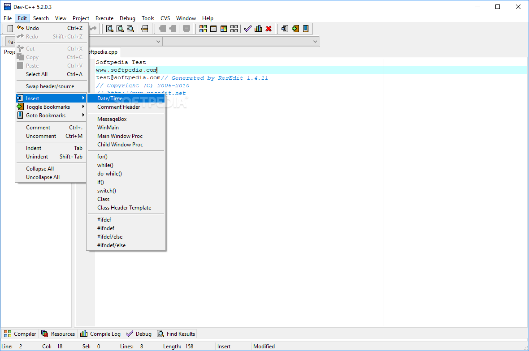529x351 pixels.
Task: Switch to the Debug bottom tab
Action: point(139,334)
